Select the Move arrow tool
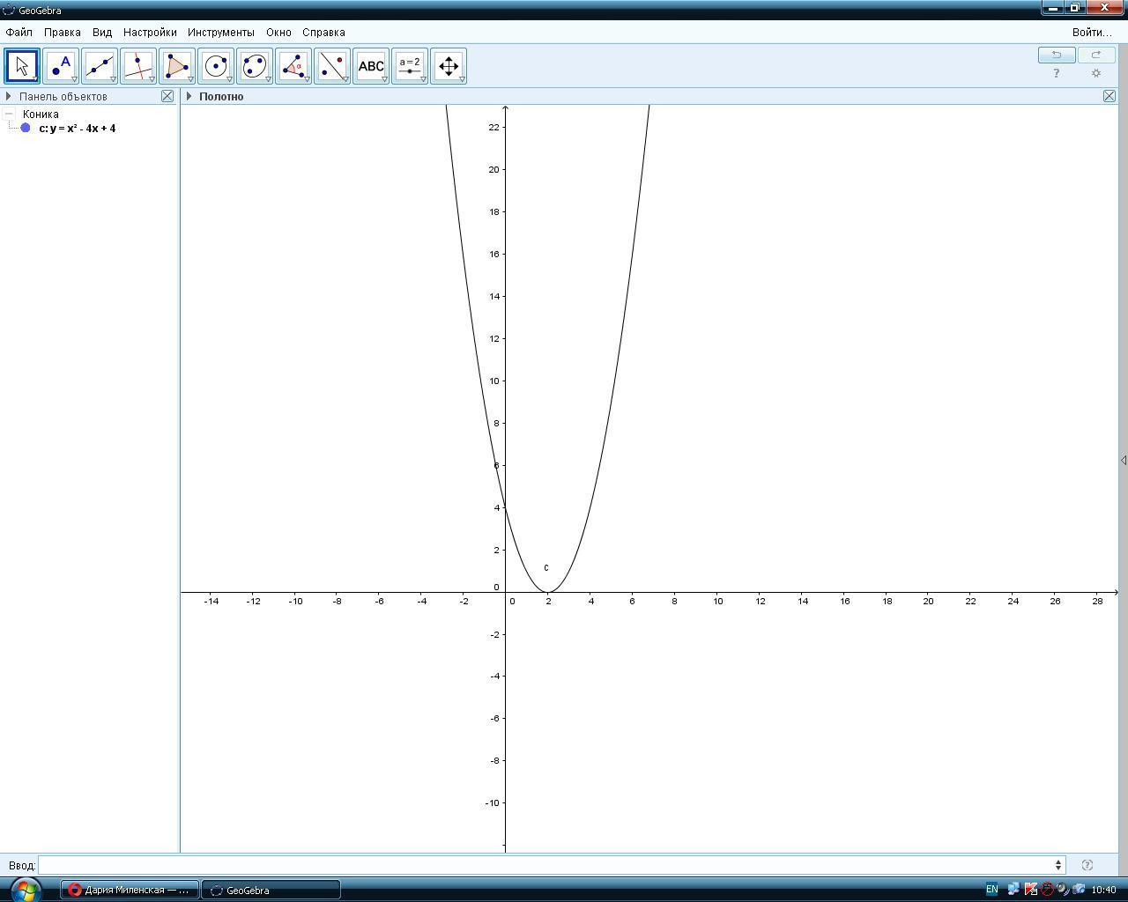Screen dimensions: 1128x902 (22, 66)
